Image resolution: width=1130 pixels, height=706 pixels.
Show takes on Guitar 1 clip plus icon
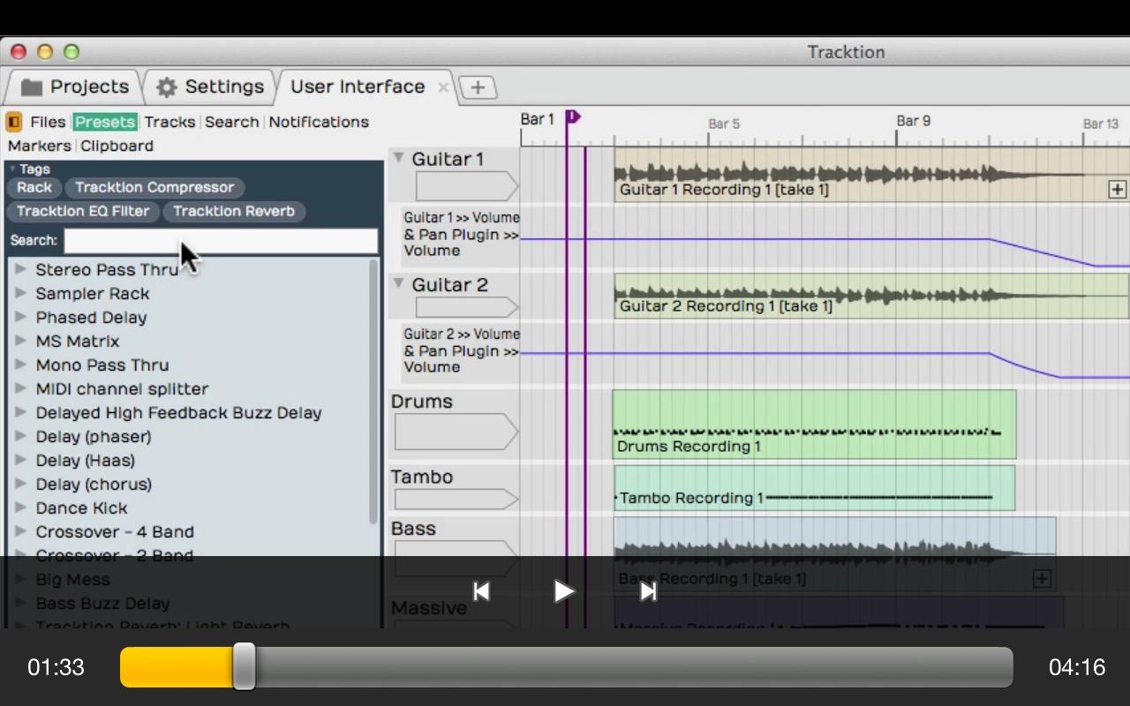pos(1117,189)
